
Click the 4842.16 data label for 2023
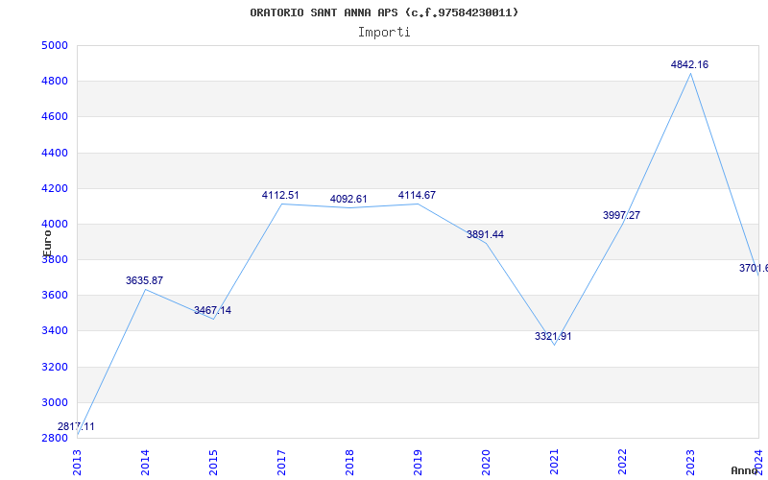(689, 64)
